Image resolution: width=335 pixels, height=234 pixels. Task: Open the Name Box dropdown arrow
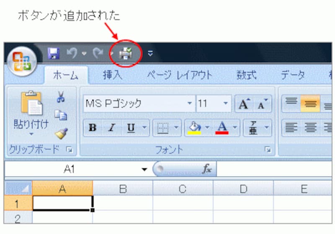(x=144, y=170)
